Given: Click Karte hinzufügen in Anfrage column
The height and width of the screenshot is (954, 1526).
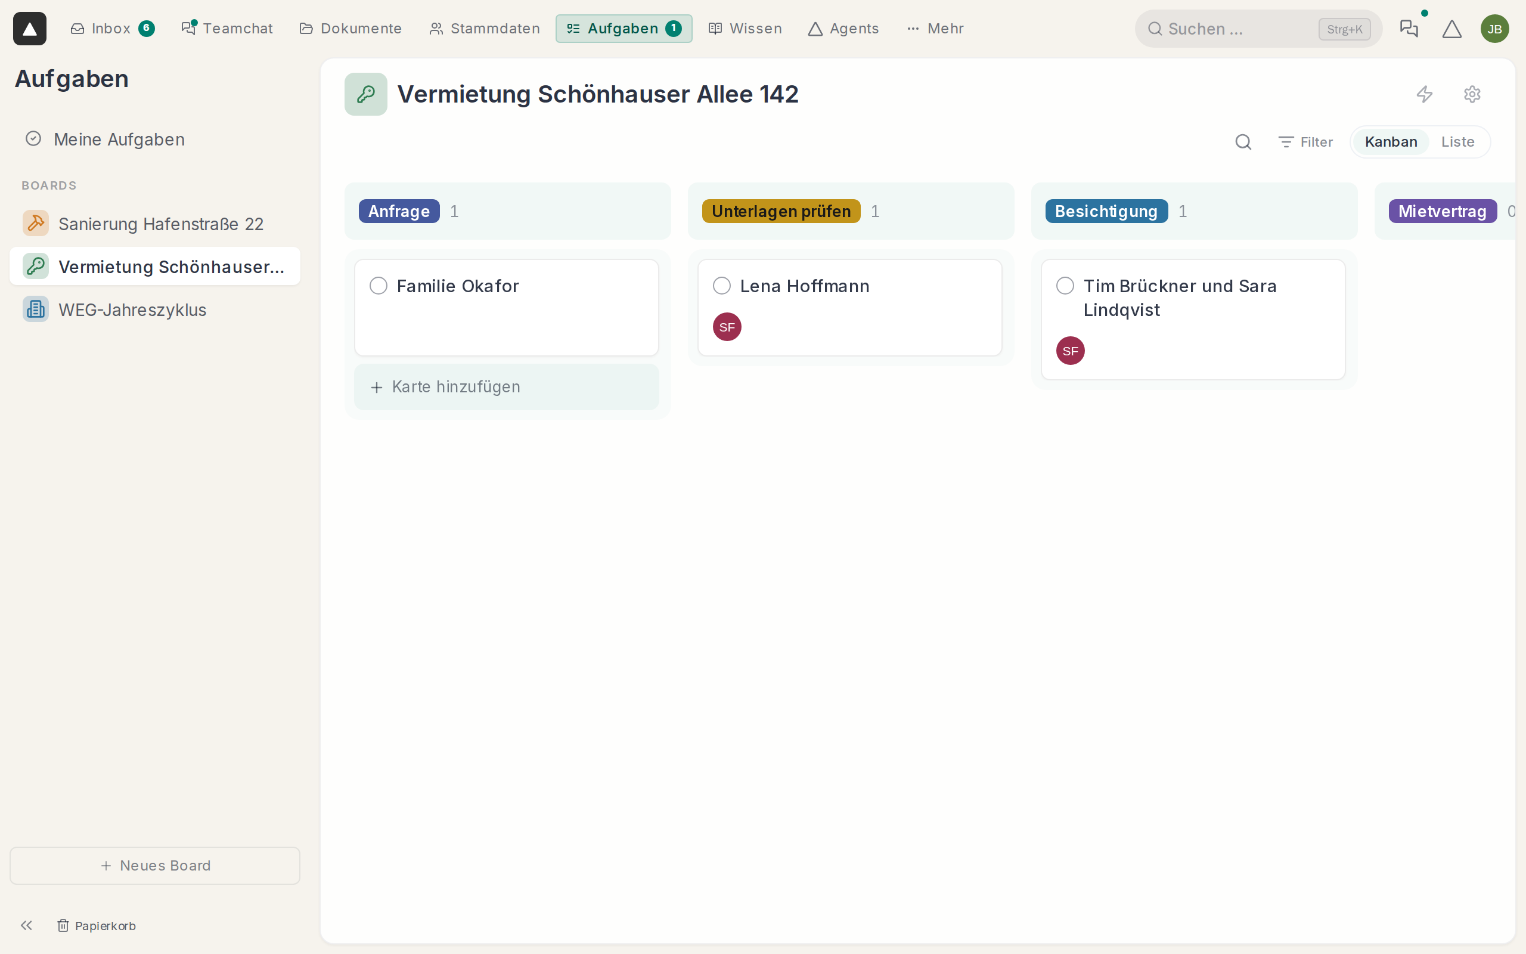Looking at the screenshot, I should (x=506, y=387).
